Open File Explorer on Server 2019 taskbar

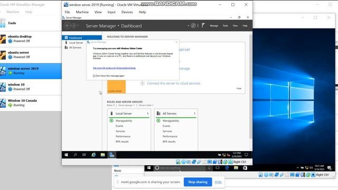coord(102,155)
